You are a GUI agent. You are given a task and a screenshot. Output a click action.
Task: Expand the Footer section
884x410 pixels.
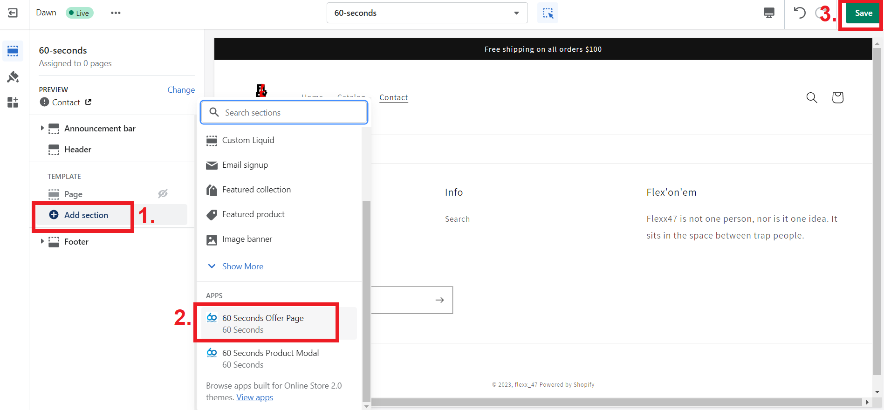42,241
